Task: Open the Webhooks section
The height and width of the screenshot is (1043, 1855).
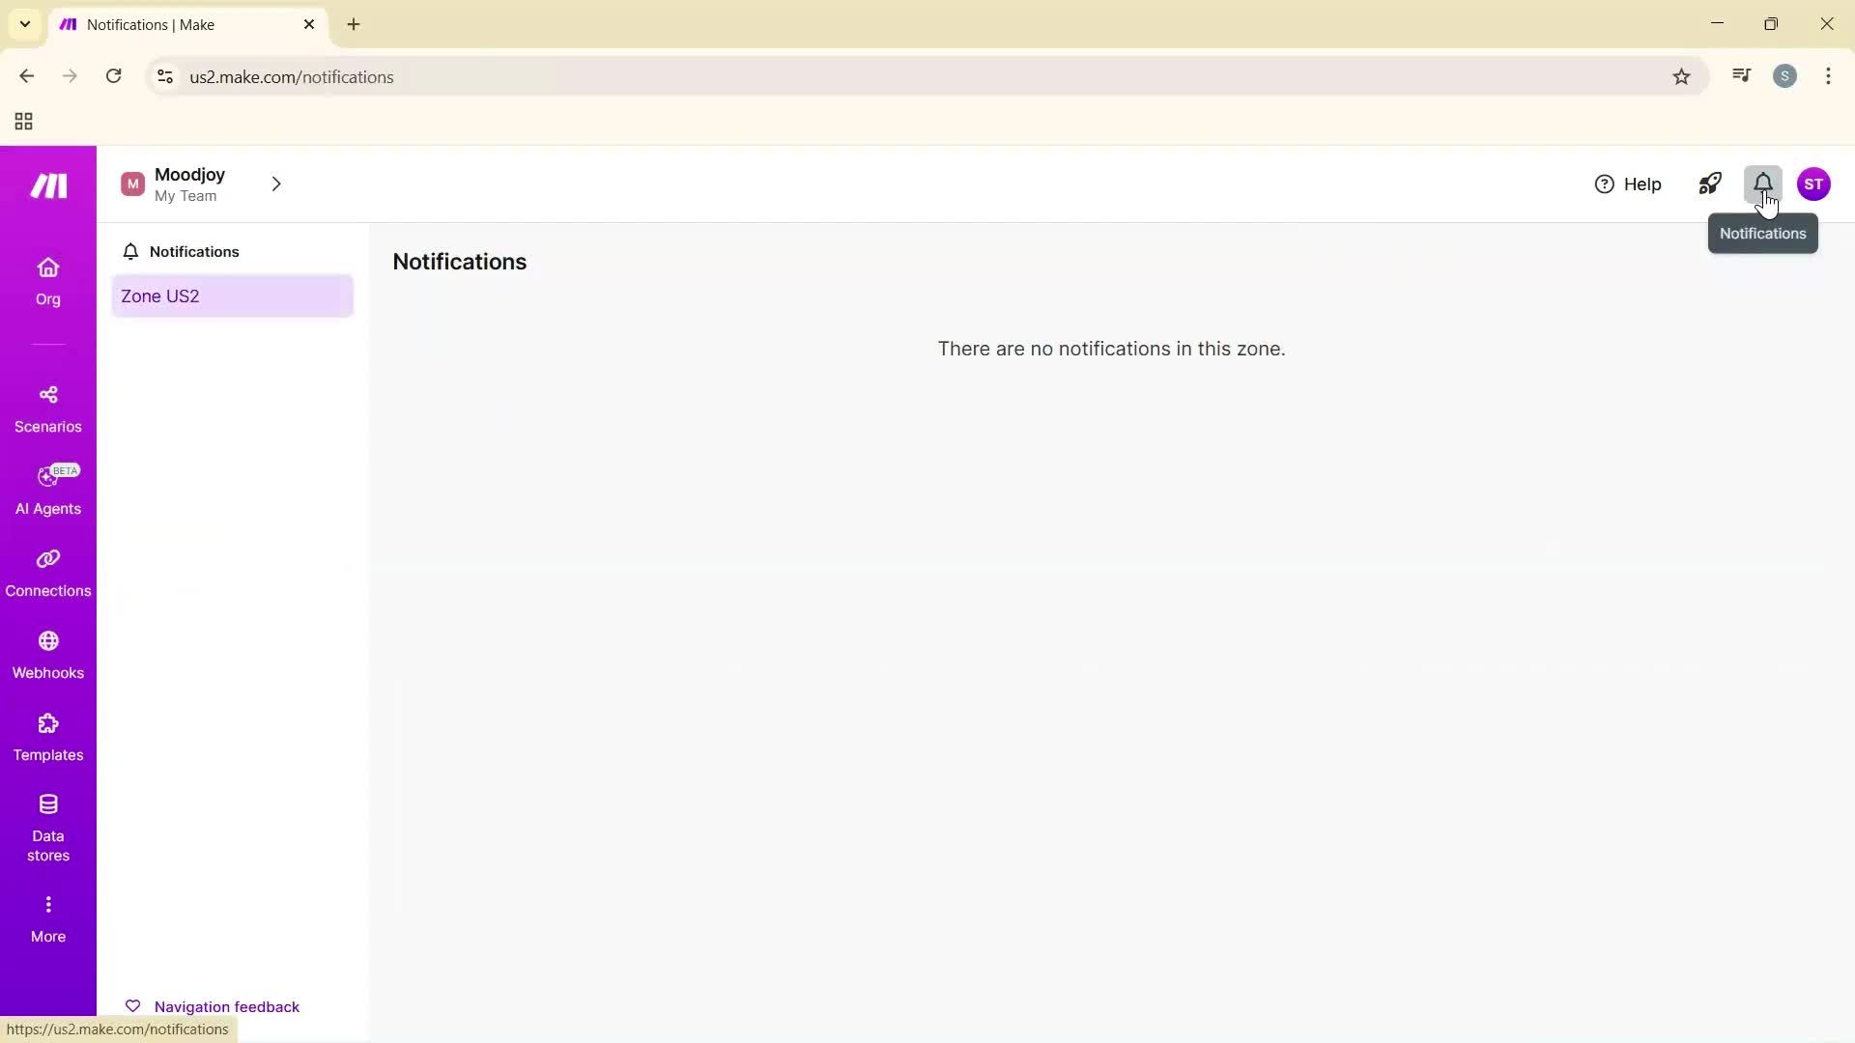Action: pos(47,655)
